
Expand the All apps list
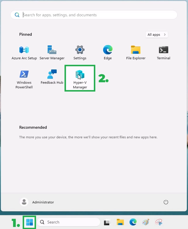pos(157,35)
